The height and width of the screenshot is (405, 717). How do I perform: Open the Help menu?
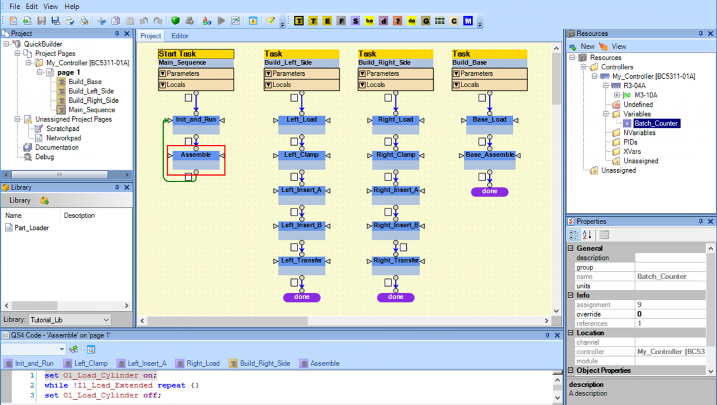(x=72, y=7)
